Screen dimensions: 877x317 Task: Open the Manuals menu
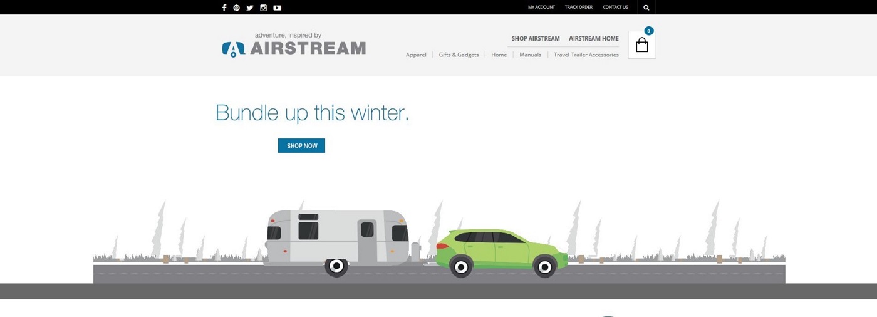click(530, 55)
